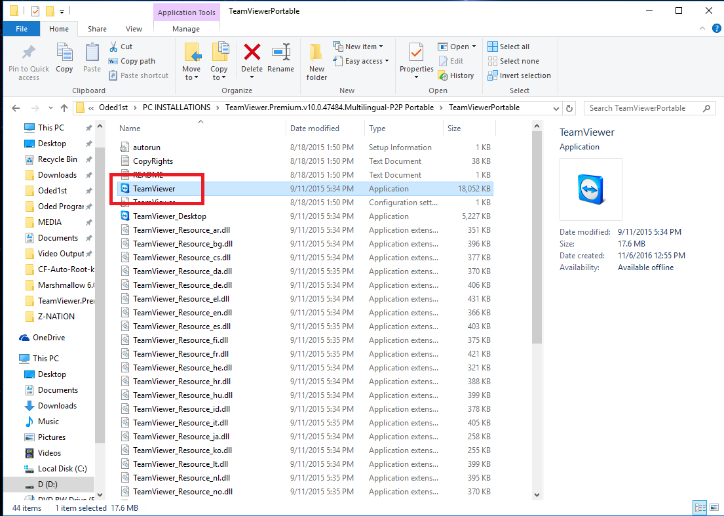Click navigation pane scroll up arrow
Viewport: 724px width, 516px height.
pos(100,126)
